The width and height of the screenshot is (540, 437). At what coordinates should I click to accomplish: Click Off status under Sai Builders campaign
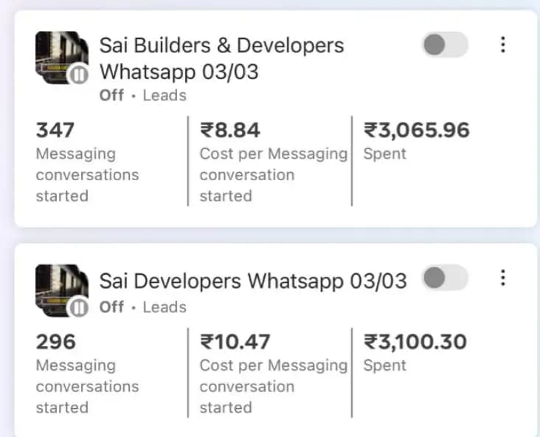tap(111, 95)
